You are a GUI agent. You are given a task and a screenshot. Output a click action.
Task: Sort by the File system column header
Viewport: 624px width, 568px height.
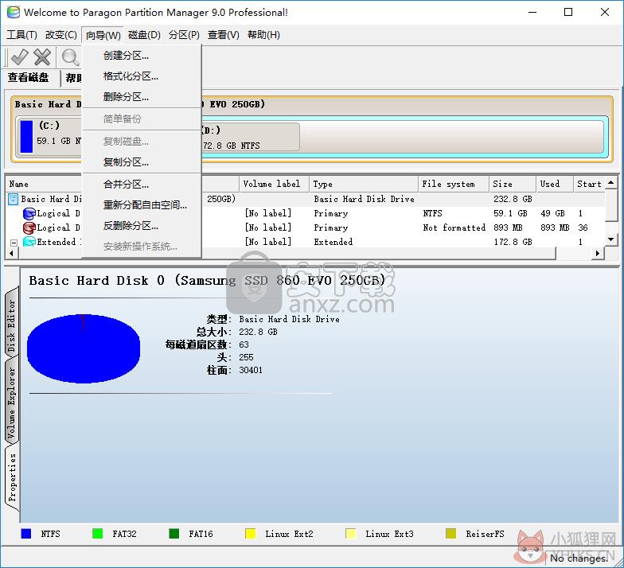click(454, 184)
